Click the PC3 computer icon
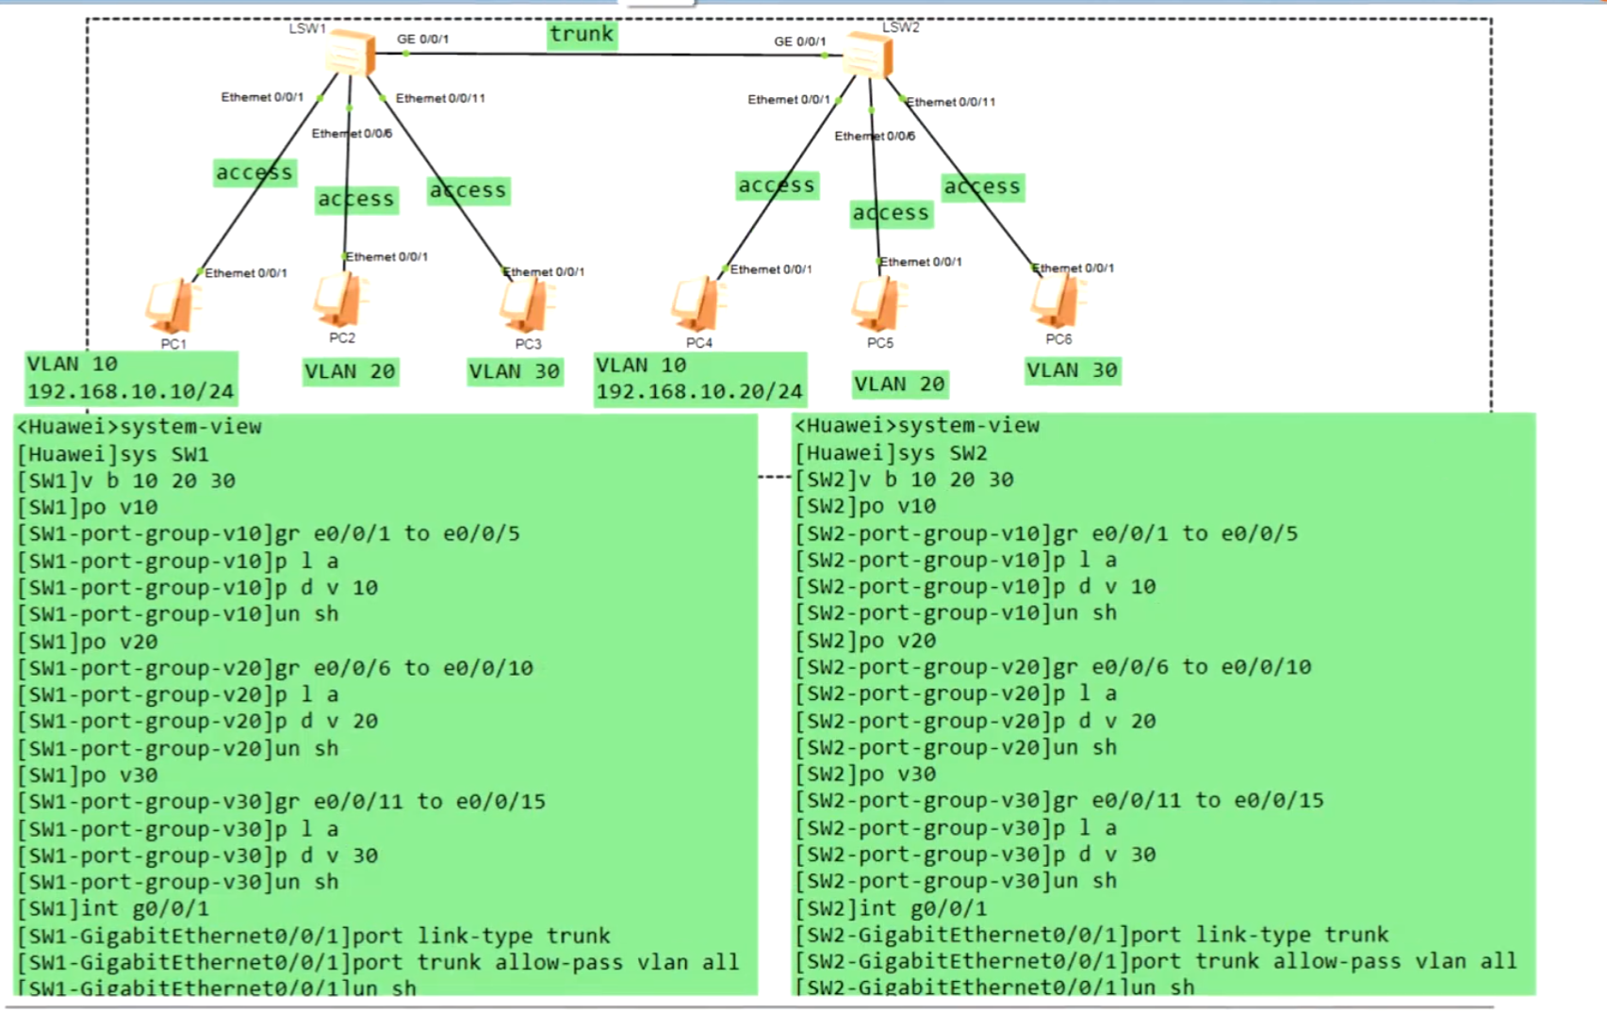 526,306
